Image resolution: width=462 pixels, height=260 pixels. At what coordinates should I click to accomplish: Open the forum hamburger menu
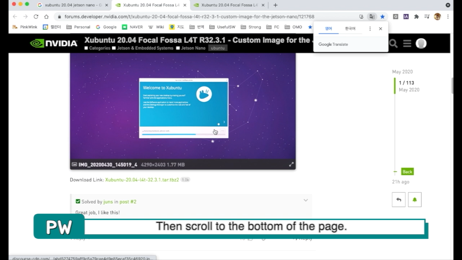click(407, 44)
